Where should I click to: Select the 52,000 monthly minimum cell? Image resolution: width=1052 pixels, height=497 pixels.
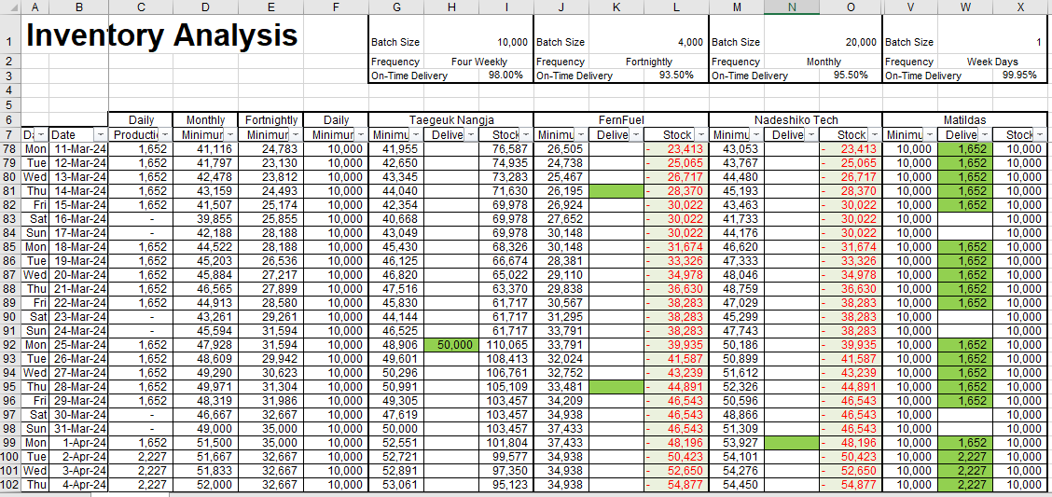pyautogui.click(x=205, y=484)
